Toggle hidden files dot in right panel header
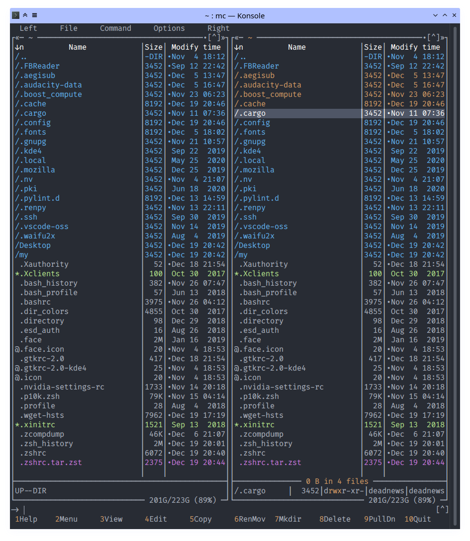The width and height of the screenshot is (470, 541). (424, 38)
